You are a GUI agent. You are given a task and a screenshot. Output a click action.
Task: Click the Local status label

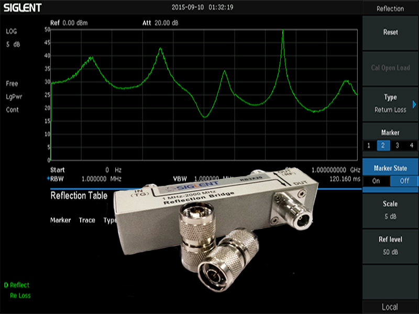(x=390, y=307)
